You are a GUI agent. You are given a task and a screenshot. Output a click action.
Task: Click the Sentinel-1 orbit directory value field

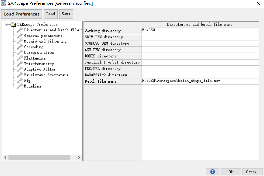200,62
